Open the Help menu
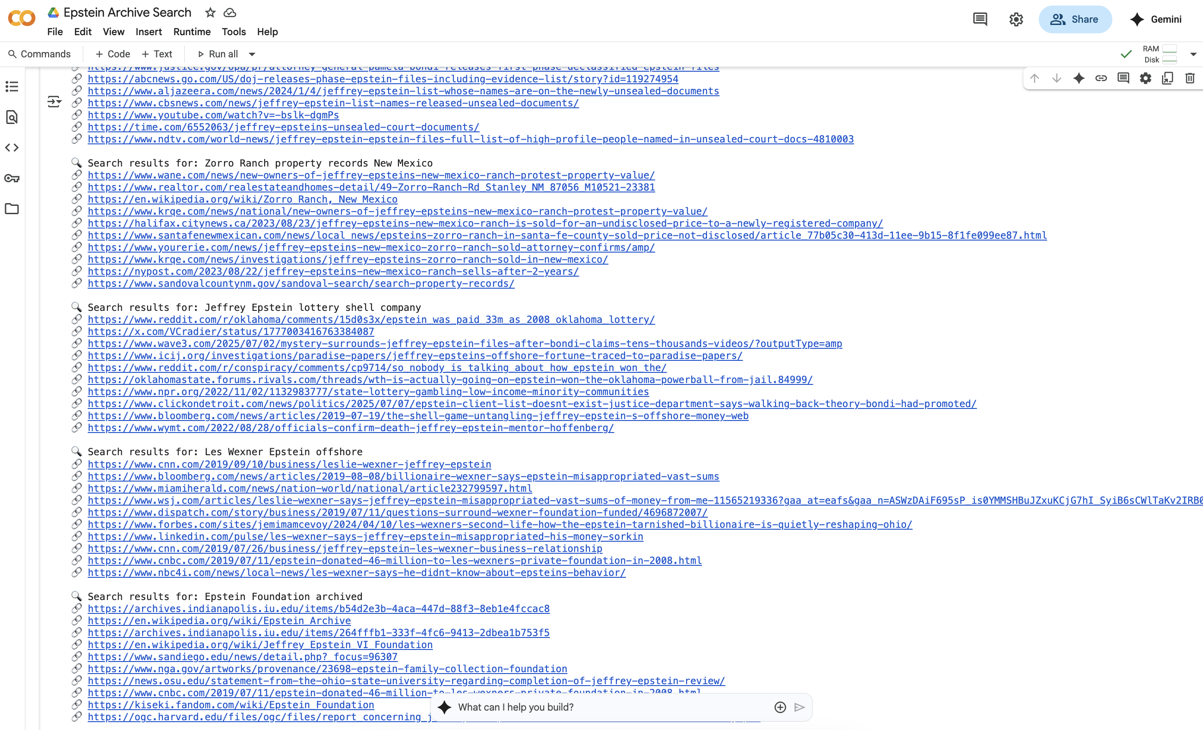 (267, 32)
